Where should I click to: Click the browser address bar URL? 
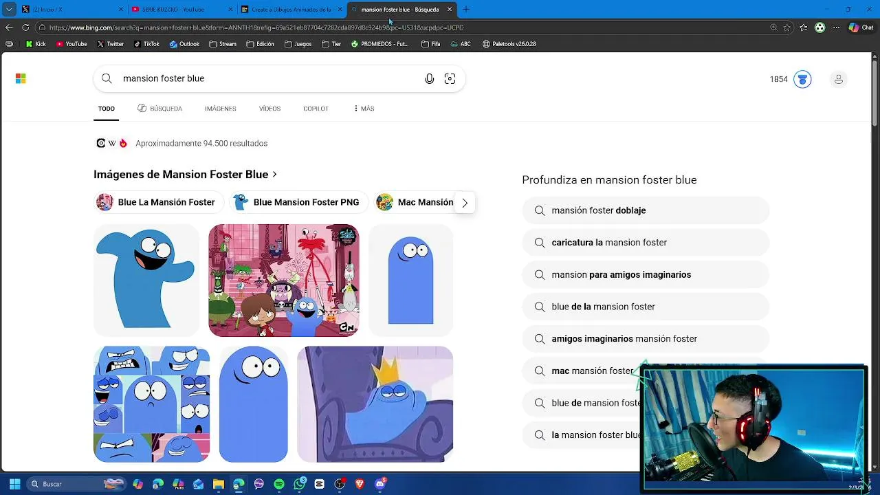pyautogui.click(x=256, y=27)
